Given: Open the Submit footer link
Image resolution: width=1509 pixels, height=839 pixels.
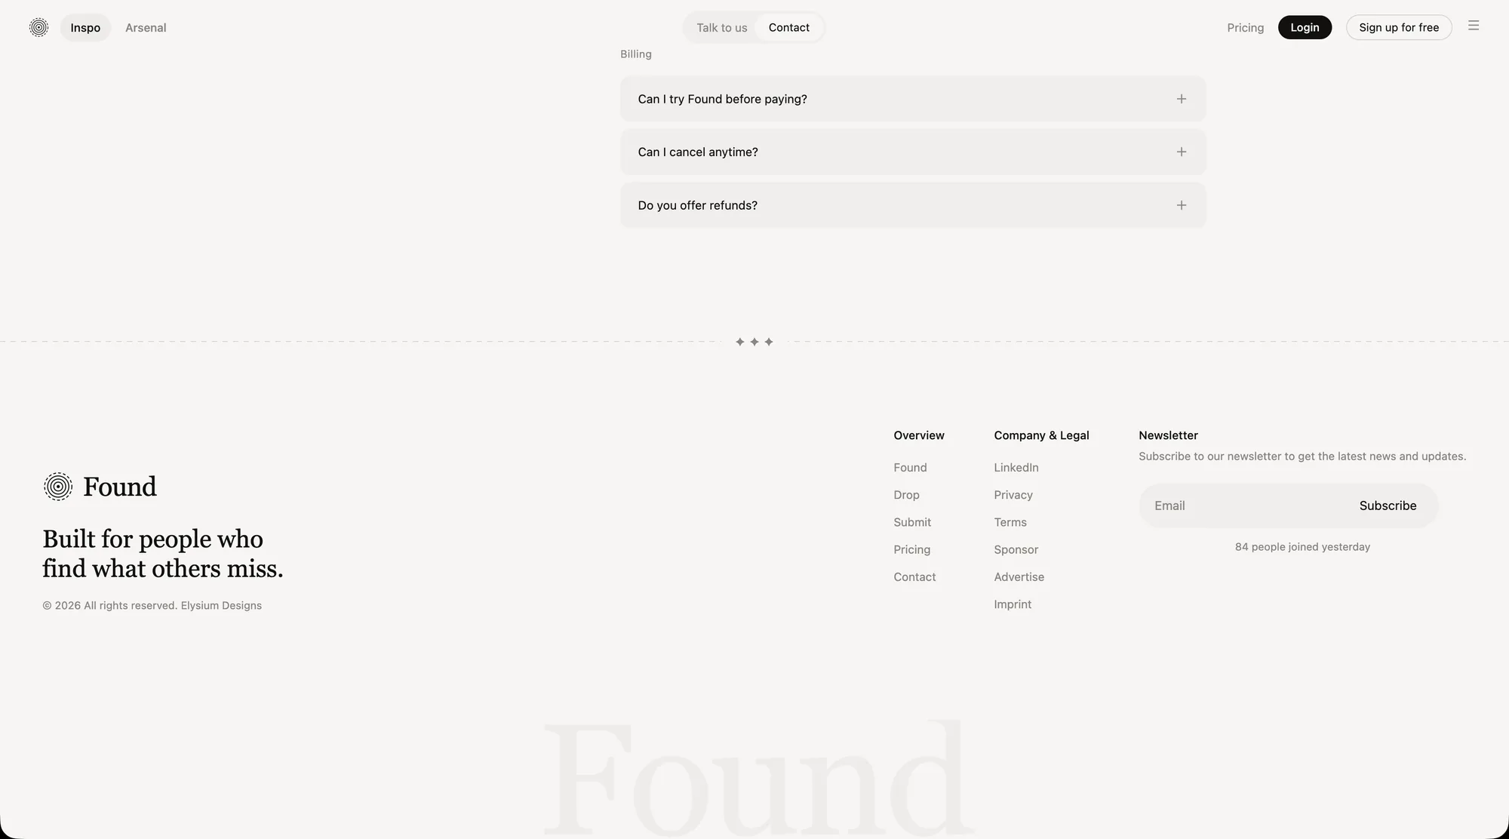Looking at the screenshot, I should [912, 522].
